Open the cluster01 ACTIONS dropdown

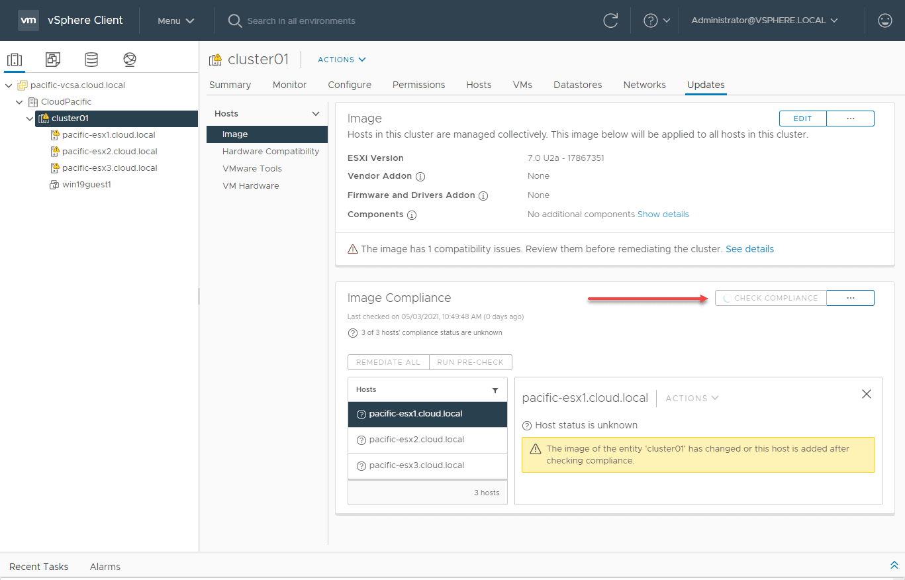pos(342,60)
